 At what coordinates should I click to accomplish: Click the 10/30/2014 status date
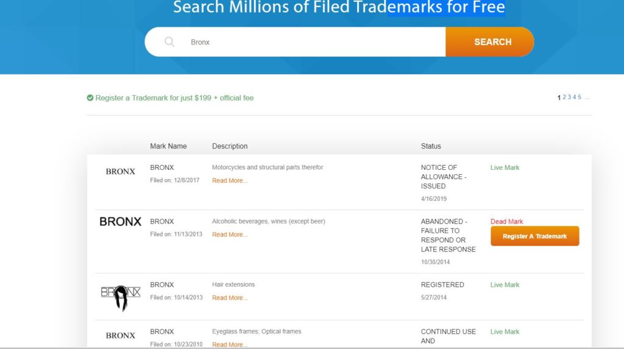click(x=435, y=262)
